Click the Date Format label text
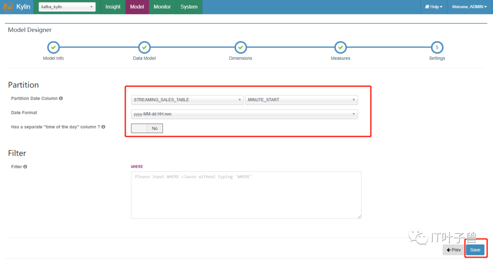Viewport: 493px width, 259px height. click(x=24, y=113)
